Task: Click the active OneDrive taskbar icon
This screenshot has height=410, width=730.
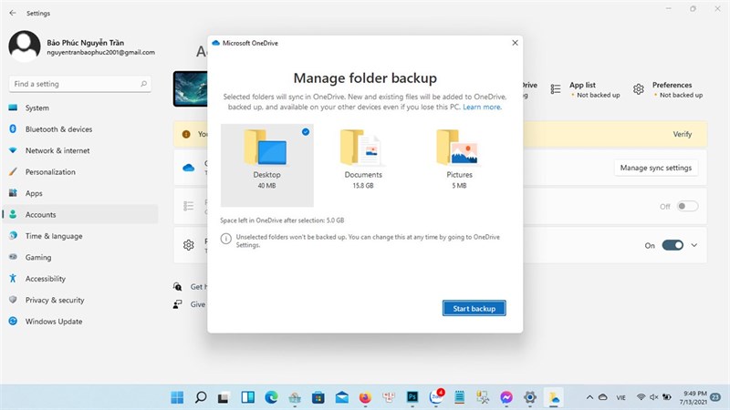Action: [554, 397]
